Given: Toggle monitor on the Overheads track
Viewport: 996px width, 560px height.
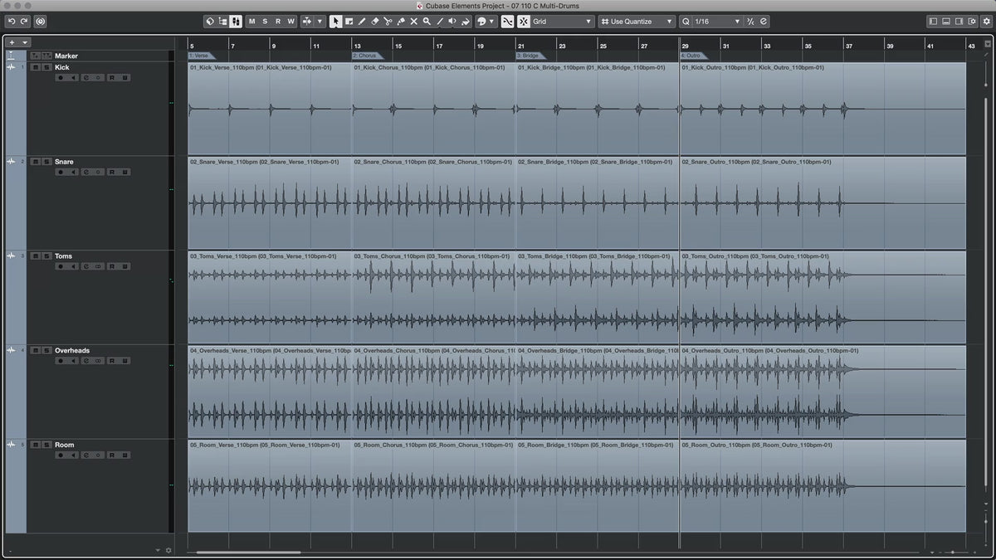Looking at the screenshot, I should [73, 361].
